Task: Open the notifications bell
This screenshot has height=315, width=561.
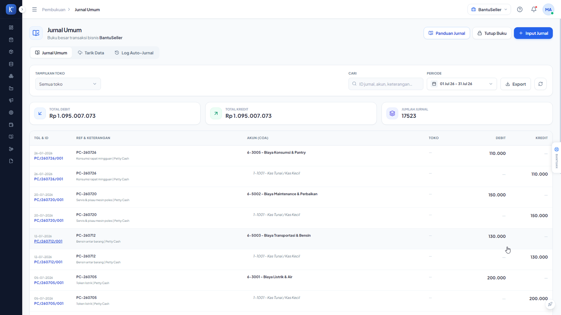Action: [x=534, y=9]
